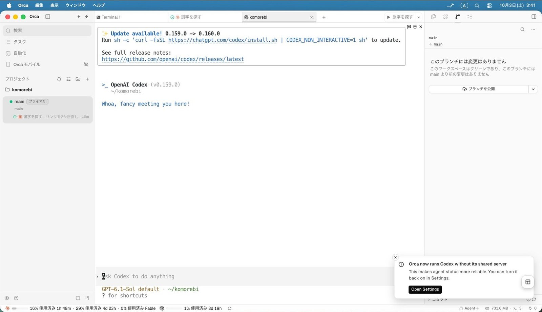The image size is (542, 312).
Task: Click the plus icon in プロジェクト header
Action: click(x=87, y=79)
